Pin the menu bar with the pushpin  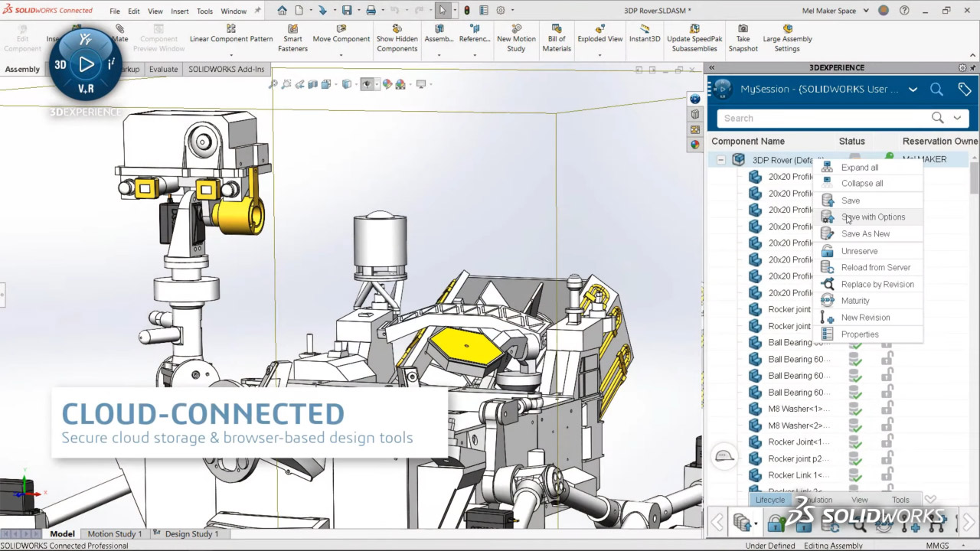(258, 11)
